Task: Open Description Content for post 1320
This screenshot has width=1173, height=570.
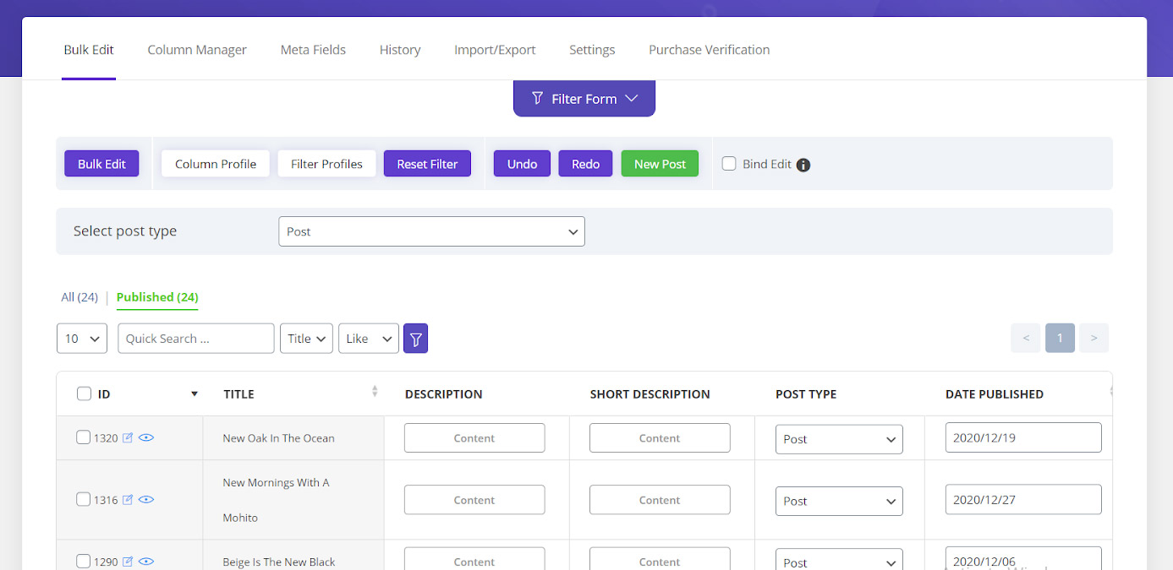Action: click(474, 437)
